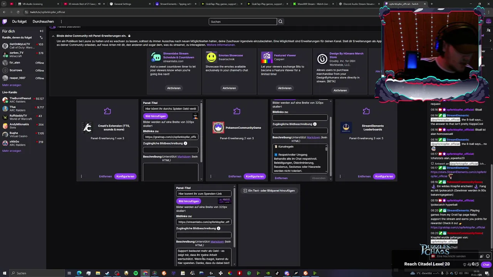Viewport: 493px width, 277px height.
Task: Click Creati's Extension logo icon
Action: coord(87,127)
